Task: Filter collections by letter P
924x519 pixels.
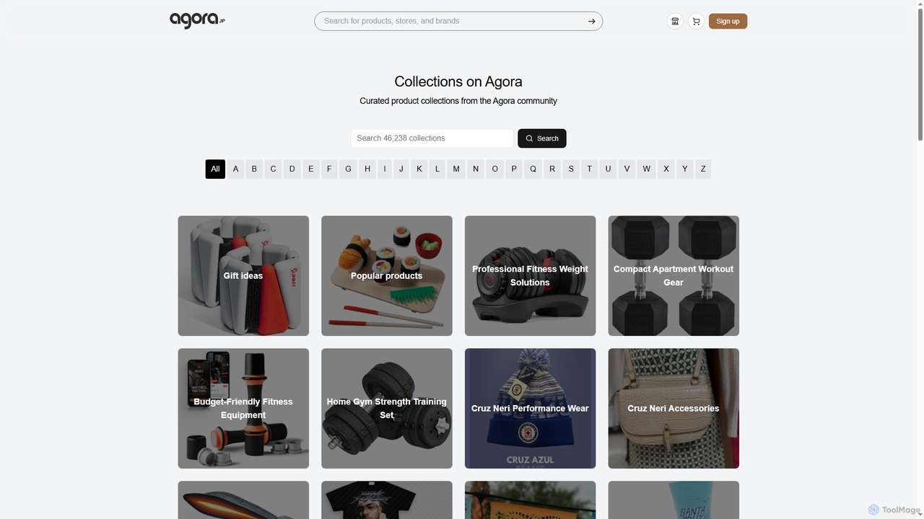Action: pos(514,169)
